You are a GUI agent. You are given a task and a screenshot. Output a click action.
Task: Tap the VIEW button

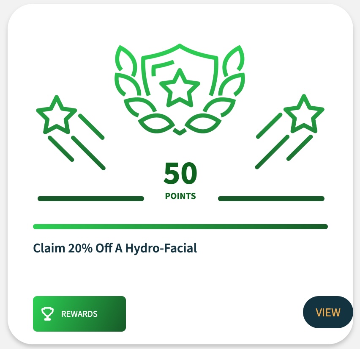(328, 312)
